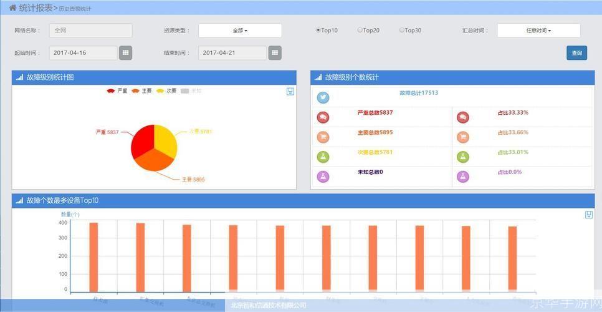The image size is (602, 312).
Task: Toggle the 严重 legend red swatch
Action: pos(111,91)
